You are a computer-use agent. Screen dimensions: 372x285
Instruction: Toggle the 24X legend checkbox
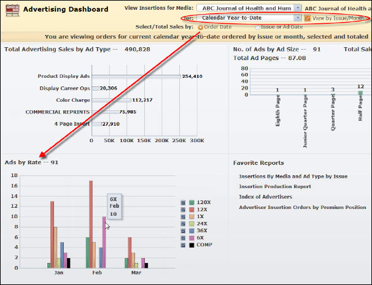[183, 224]
